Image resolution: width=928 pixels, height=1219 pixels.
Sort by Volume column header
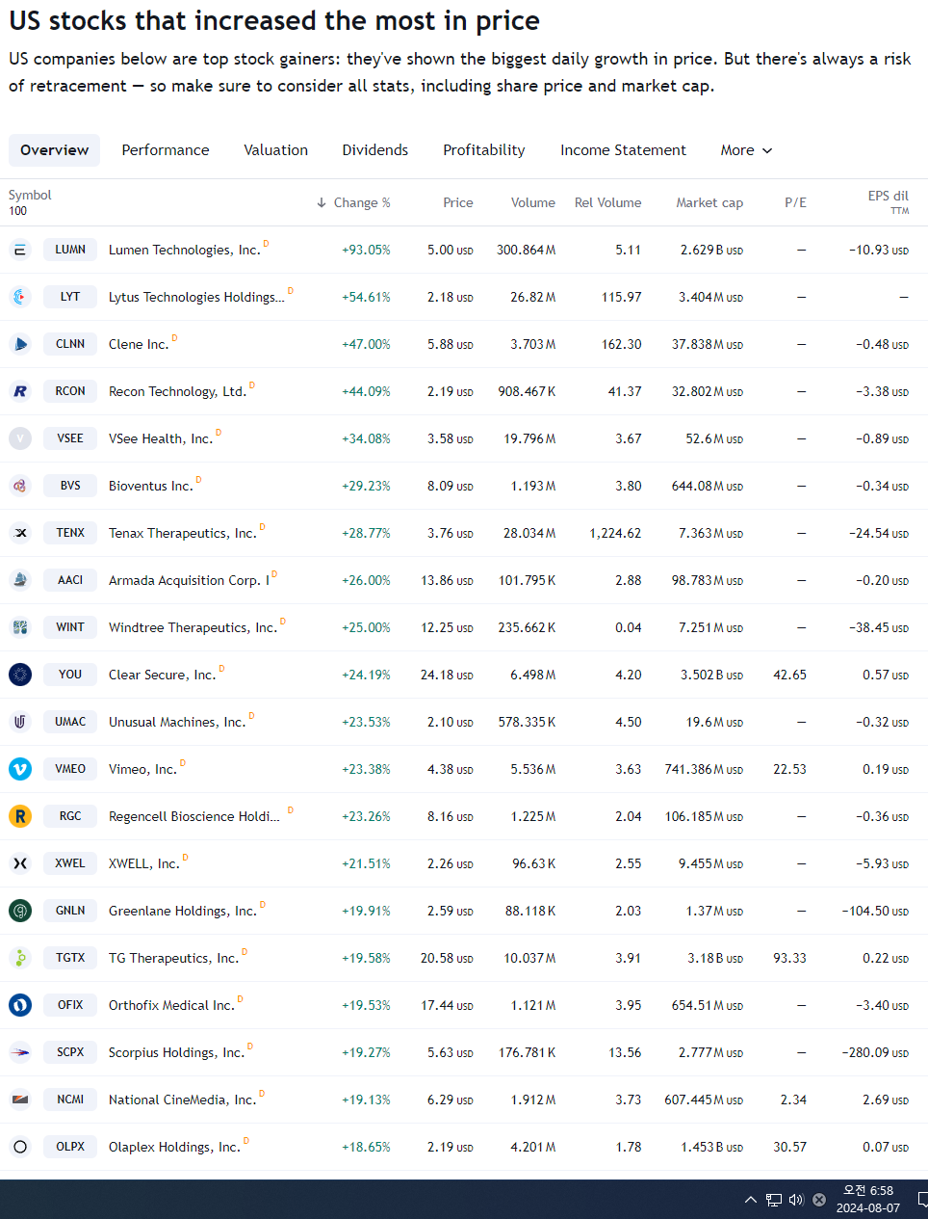coord(533,202)
